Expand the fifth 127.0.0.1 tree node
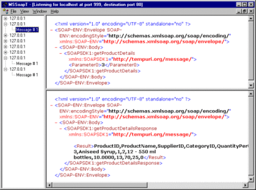The height and width of the screenshot is (190, 256). tap(5, 47)
